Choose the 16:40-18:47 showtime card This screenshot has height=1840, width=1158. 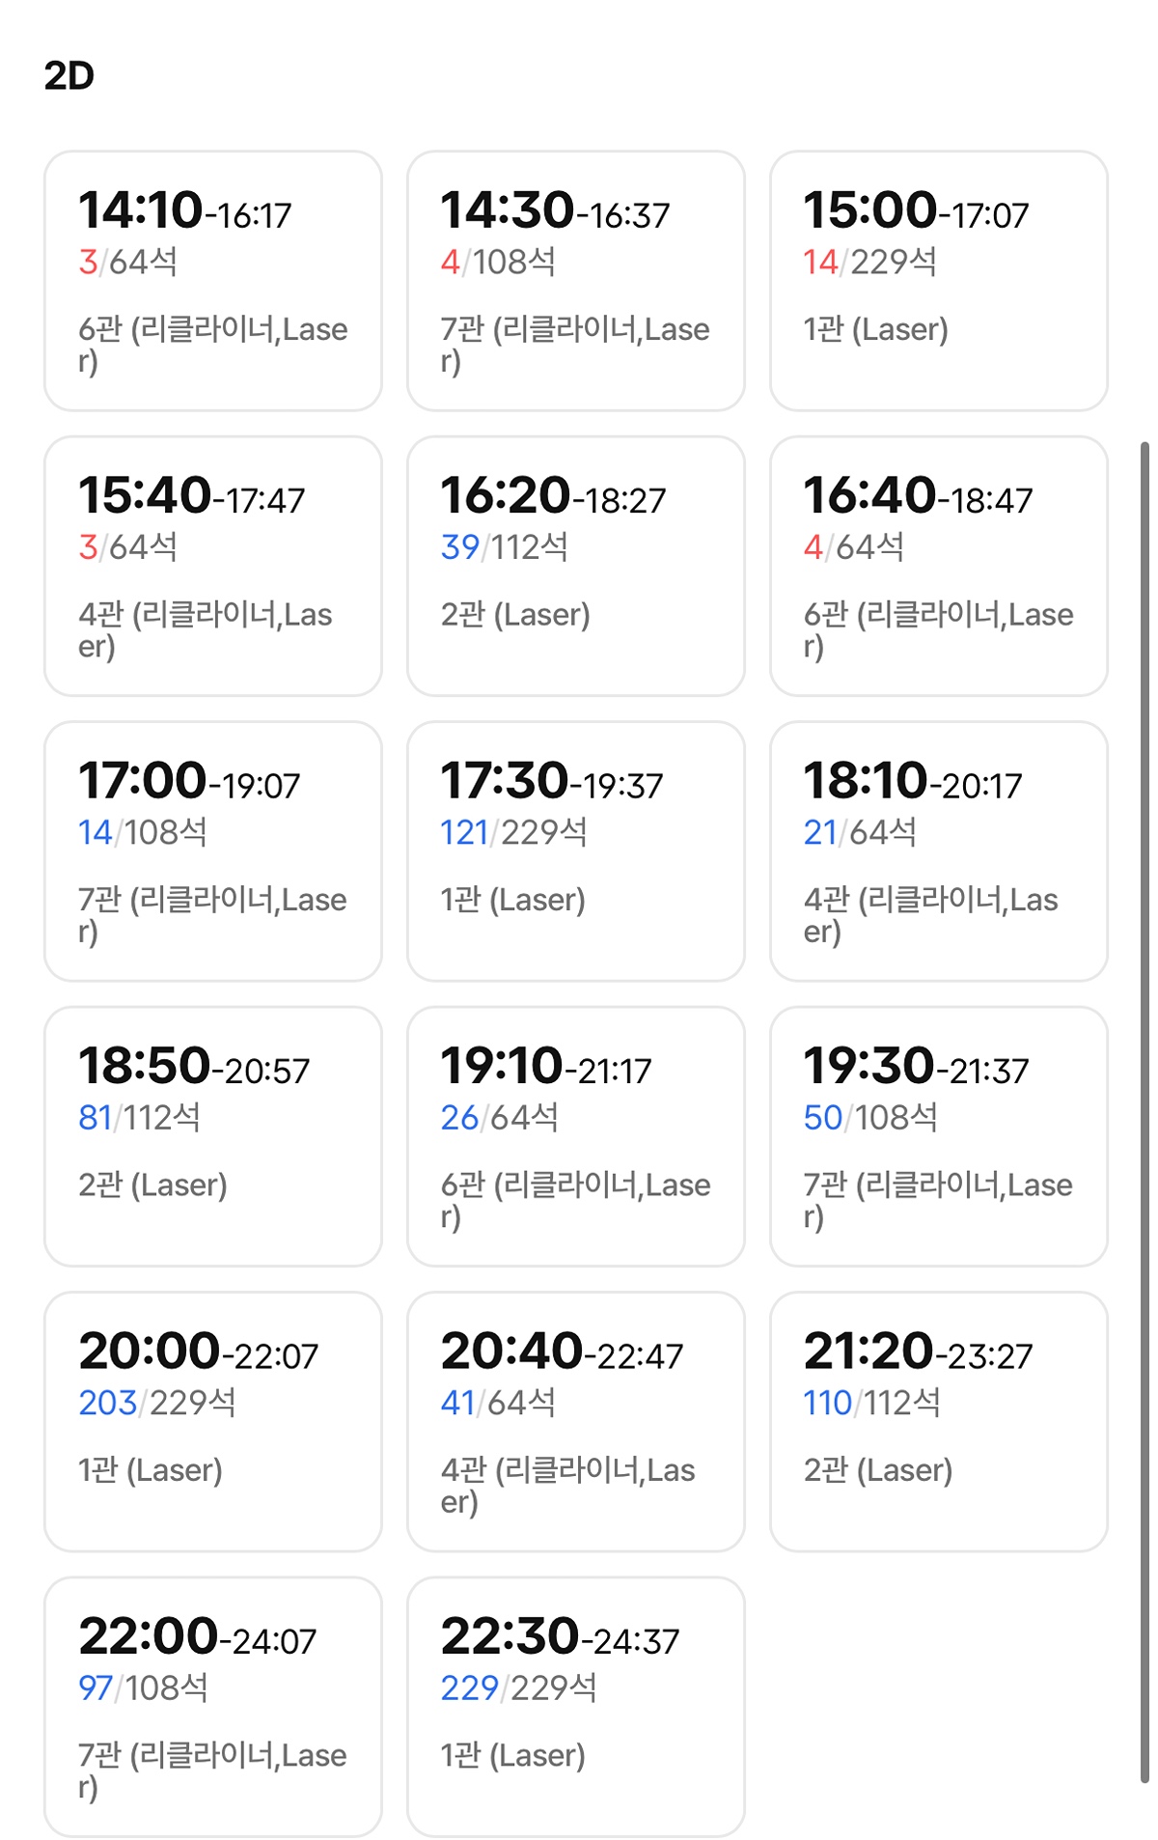938,566
